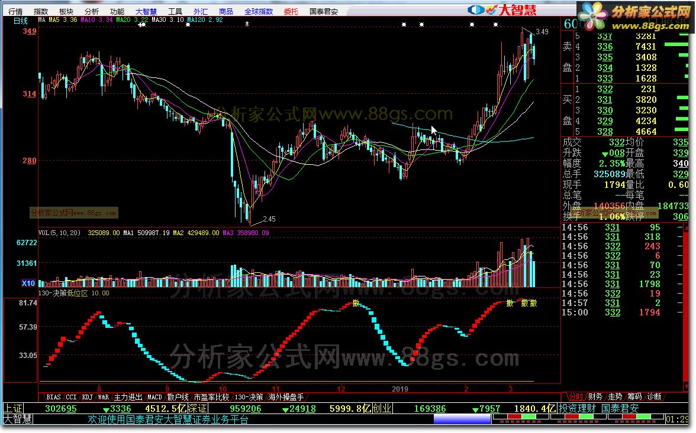Click the Shanghai index value 302695
The image size is (696, 433).
61,409
